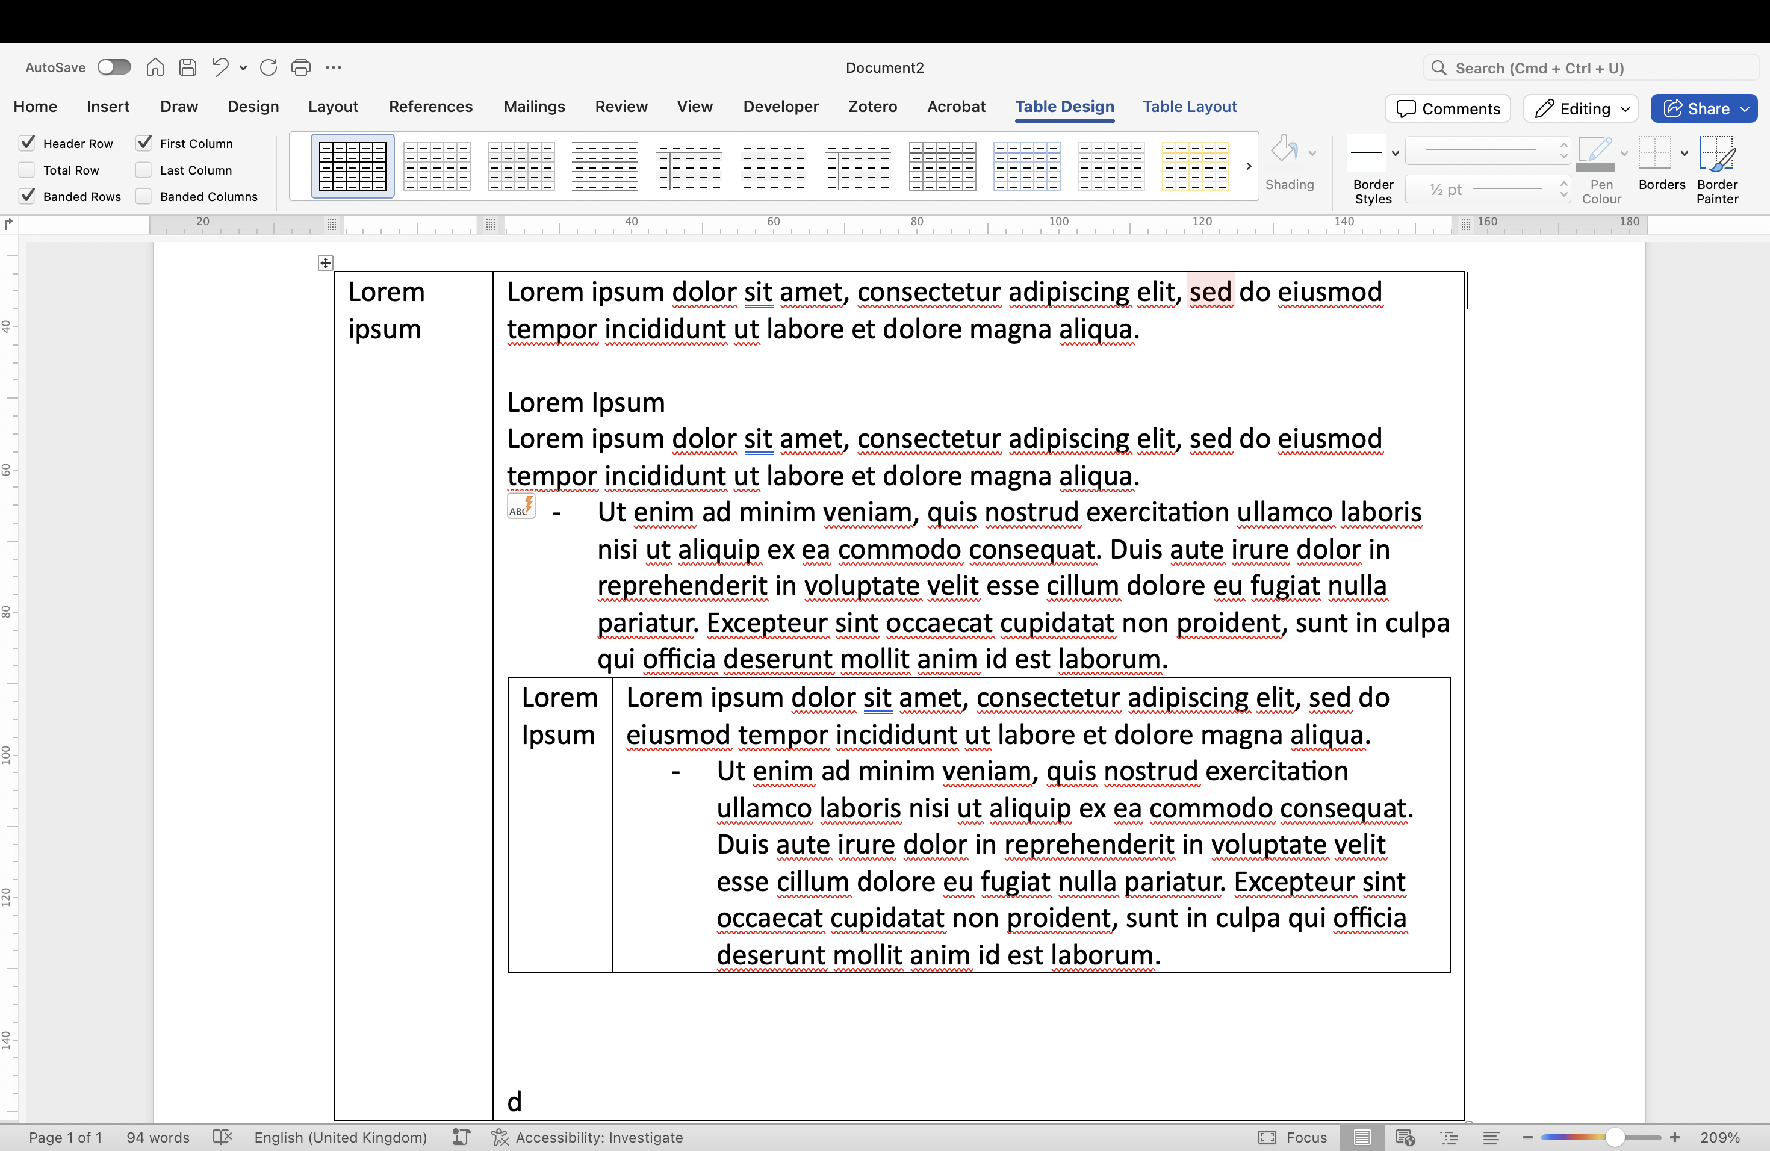The image size is (1770, 1151).
Task: Open the Home tab
Action: 35,107
